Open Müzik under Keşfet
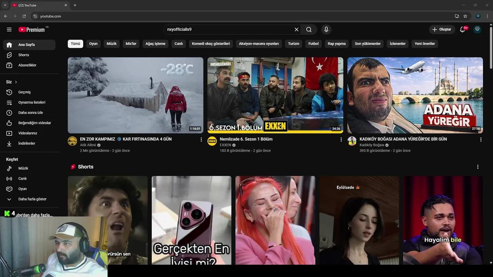The height and width of the screenshot is (277, 493). 29,169
